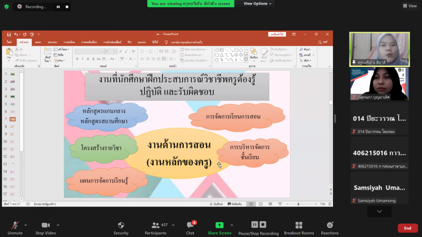Image resolution: width=422 pixels, height=237 pixels.
Task: Open the Reactions menu
Action: [330, 225]
